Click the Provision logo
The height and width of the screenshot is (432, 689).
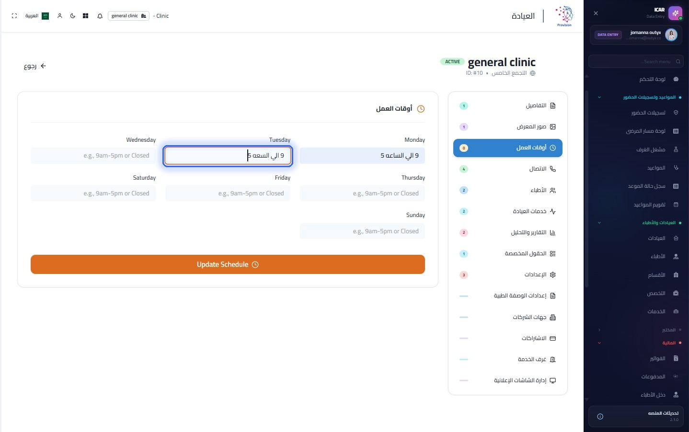pos(564,16)
